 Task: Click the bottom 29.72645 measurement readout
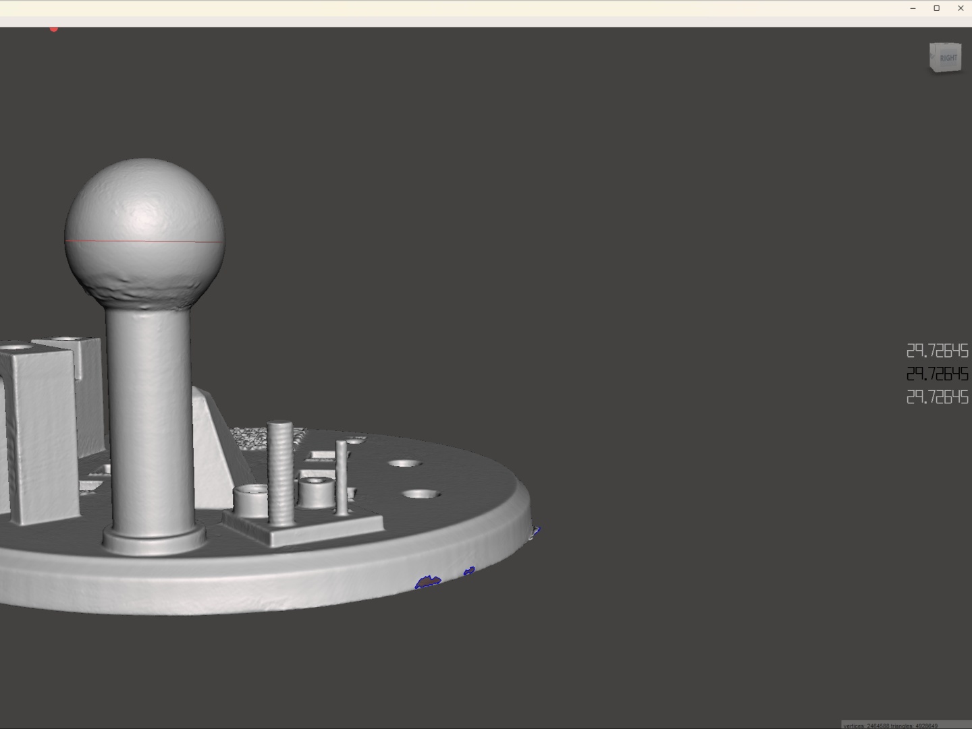[937, 397]
